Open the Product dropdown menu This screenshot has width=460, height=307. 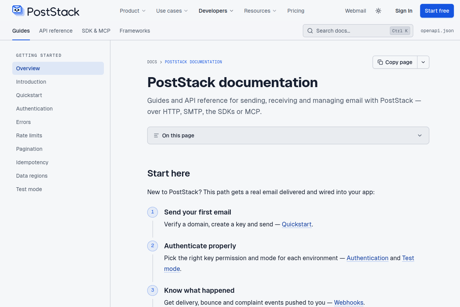tap(133, 11)
